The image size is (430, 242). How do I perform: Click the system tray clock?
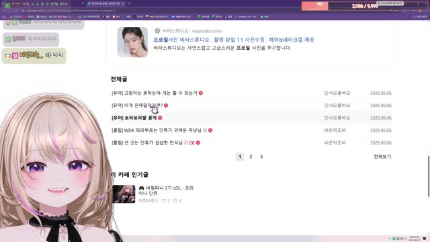click(x=415, y=239)
